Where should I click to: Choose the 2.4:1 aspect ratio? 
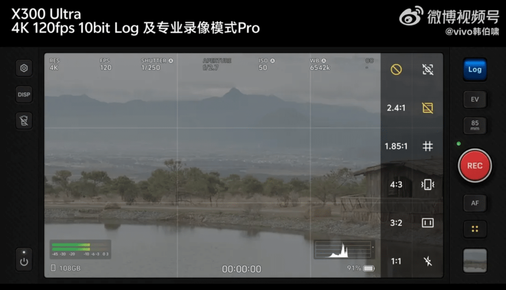pyautogui.click(x=396, y=108)
